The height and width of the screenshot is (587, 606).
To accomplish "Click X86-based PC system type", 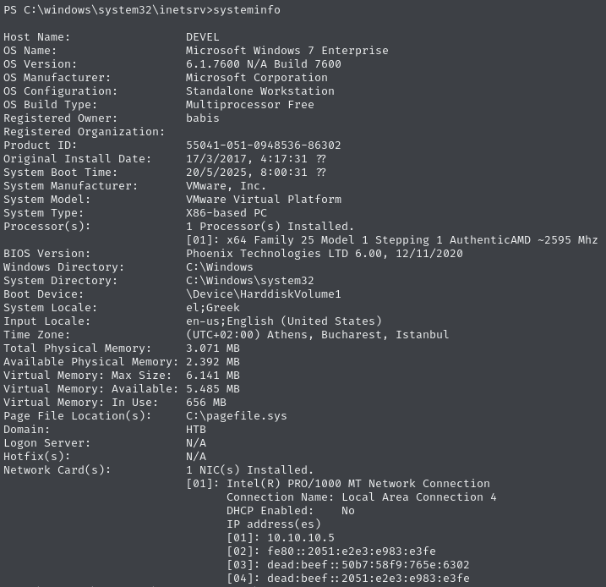I will [227, 213].
